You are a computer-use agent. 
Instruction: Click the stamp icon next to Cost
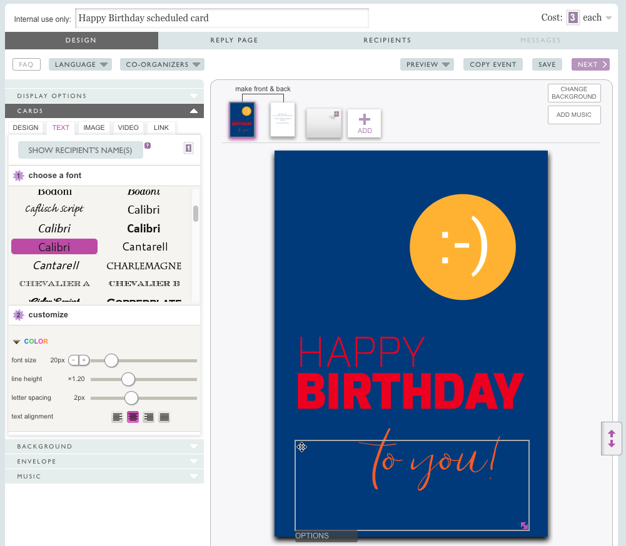point(573,17)
